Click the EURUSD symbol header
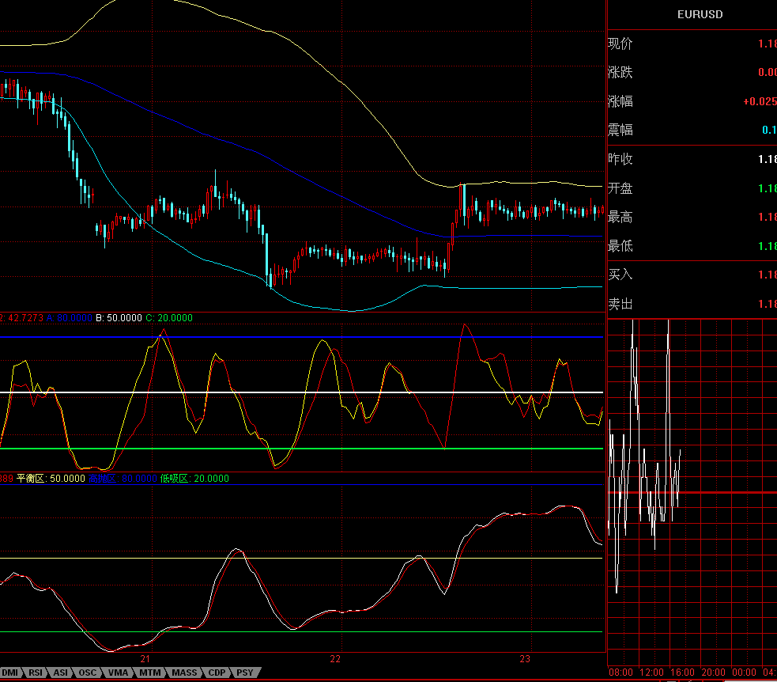The height and width of the screenshot is (682, 777). click(x=700, y=14)
